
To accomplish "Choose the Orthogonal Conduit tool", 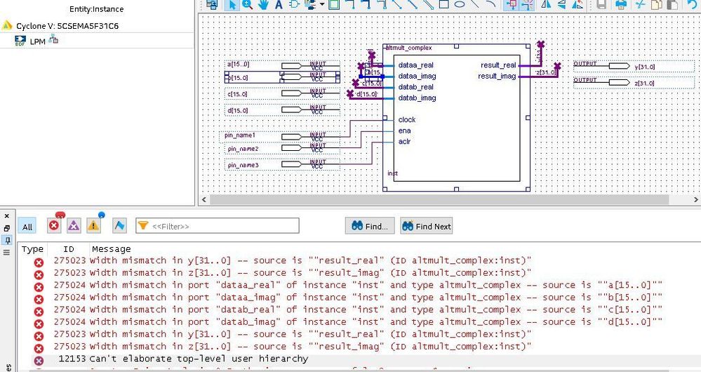I will point(382,4).
